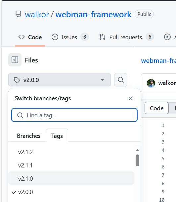
Task: Click the walkor avatar image
Action: [x=151, y=83]
